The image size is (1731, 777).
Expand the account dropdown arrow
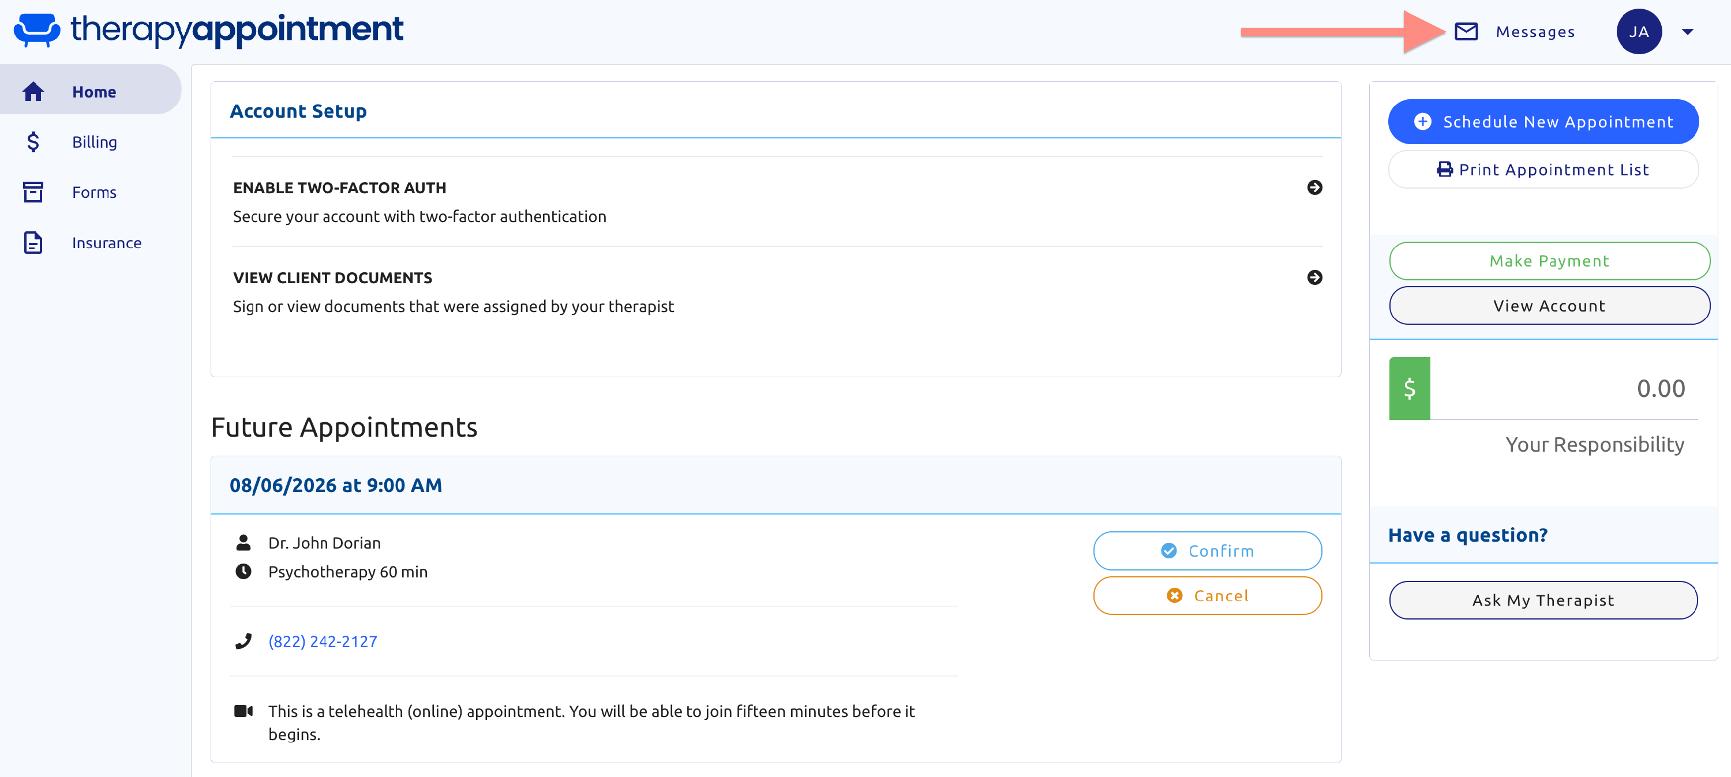[x=1687, y=32]
